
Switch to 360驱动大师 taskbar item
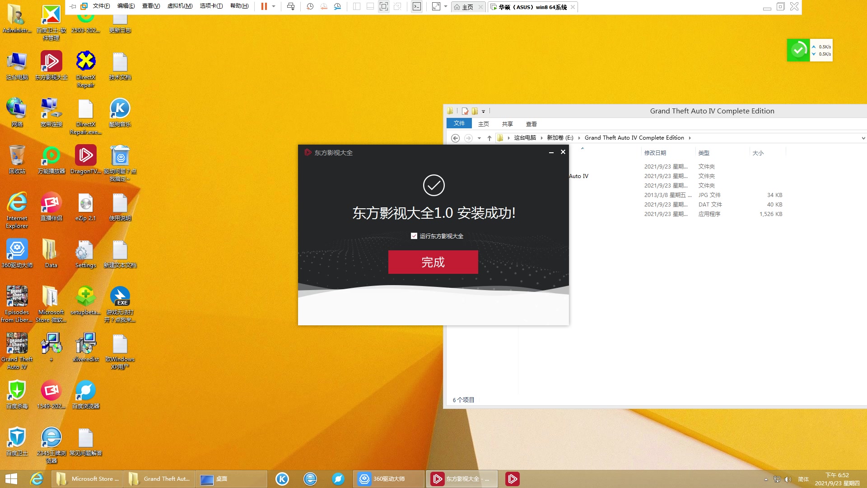[x=388, y=479]
